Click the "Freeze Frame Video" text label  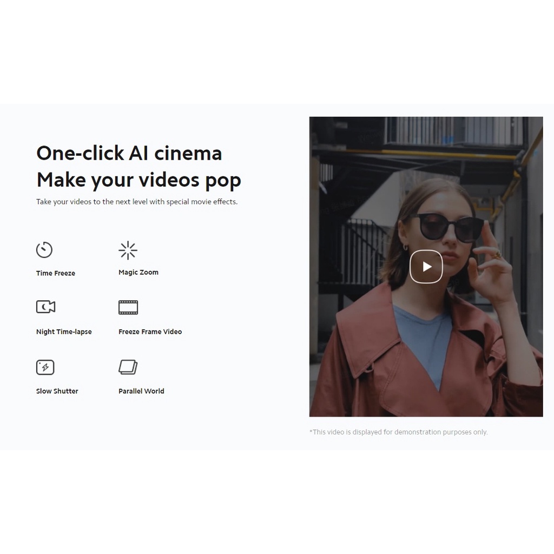150,332
